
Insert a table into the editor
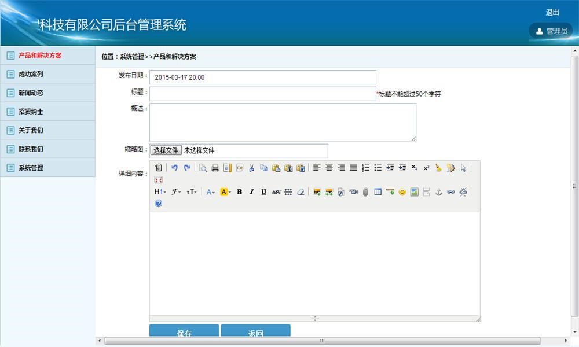(378, 192)
